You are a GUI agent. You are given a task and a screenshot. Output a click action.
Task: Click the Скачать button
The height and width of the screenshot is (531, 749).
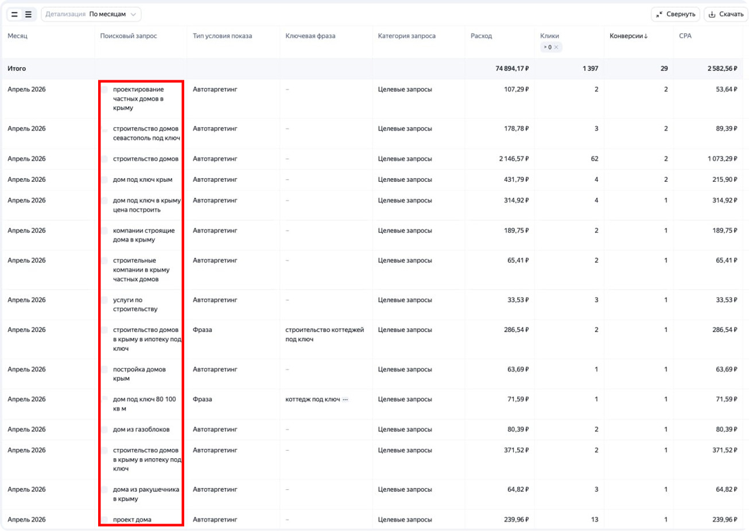coord(726,14)
